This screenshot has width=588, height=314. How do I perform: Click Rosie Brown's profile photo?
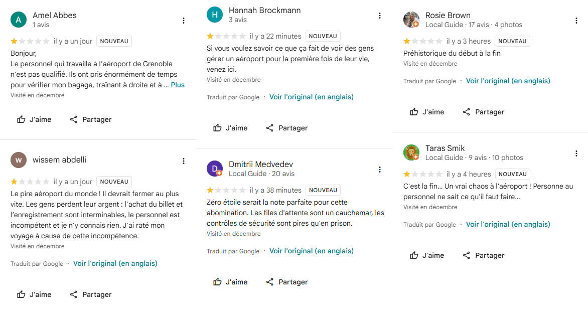(x=411, y=20)
